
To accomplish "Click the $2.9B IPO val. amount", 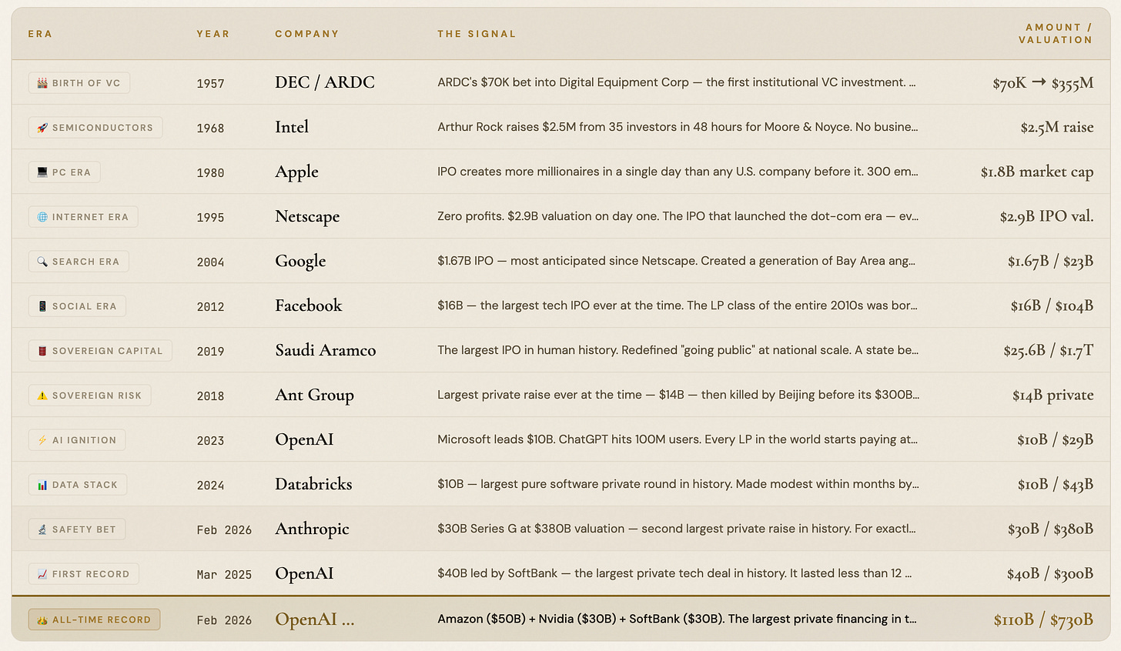I will (x=1047, y=217).
